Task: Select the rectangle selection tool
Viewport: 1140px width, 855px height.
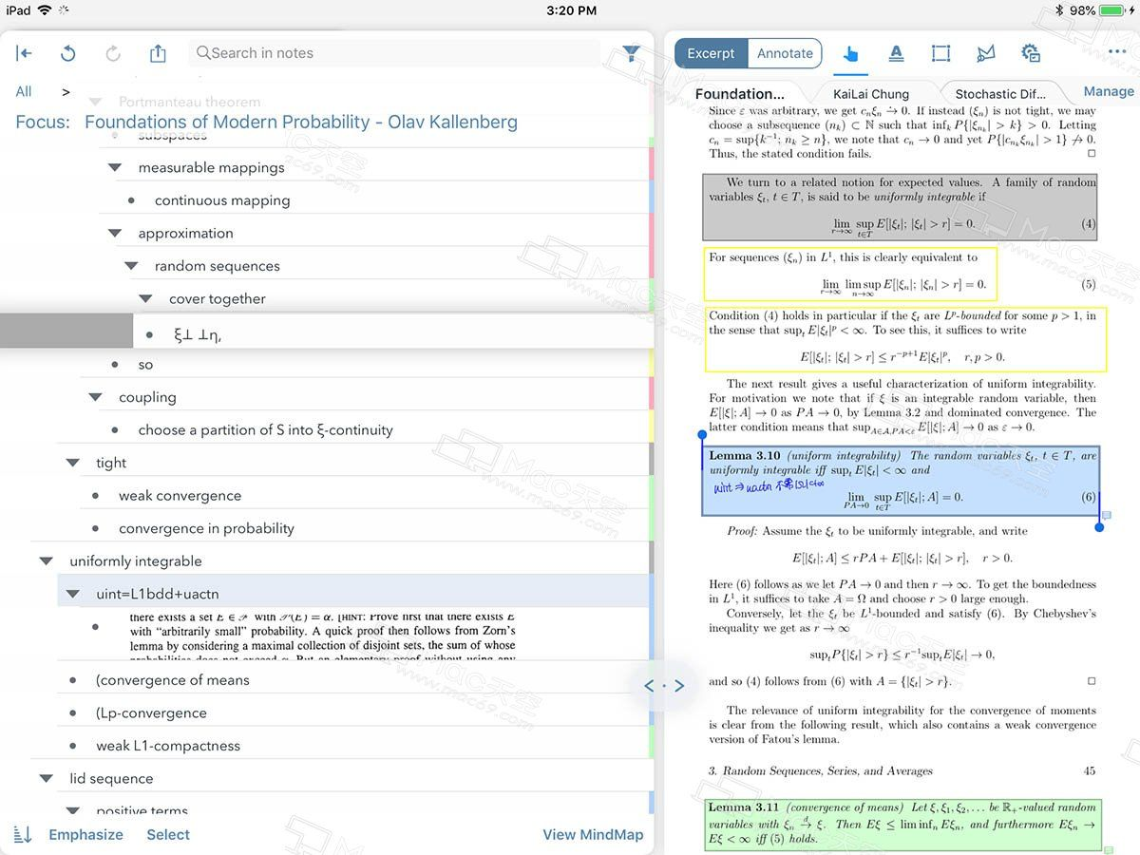Action: click(940, 54)
